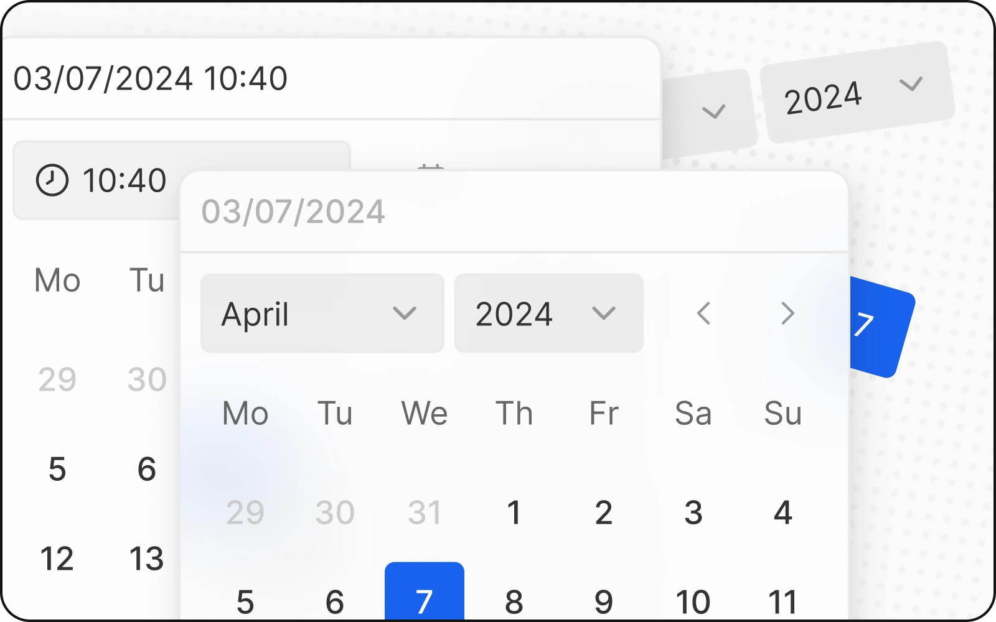Click day 12 in the back calendar

[x=57, y=559]
